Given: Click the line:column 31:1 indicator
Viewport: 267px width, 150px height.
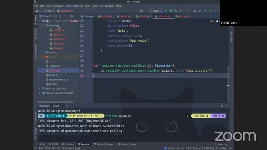Looking at the screenshot, I should pos(188,148).
